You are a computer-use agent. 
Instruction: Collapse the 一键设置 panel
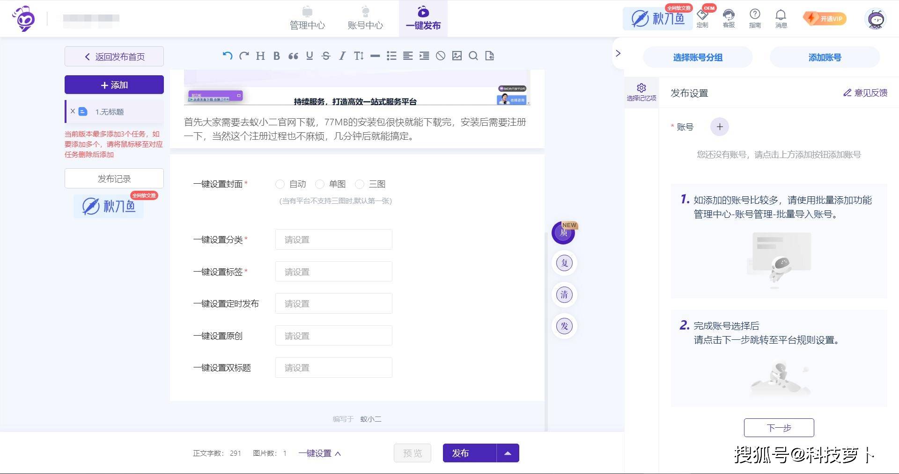pyautogui.click(x=320, y=453)
